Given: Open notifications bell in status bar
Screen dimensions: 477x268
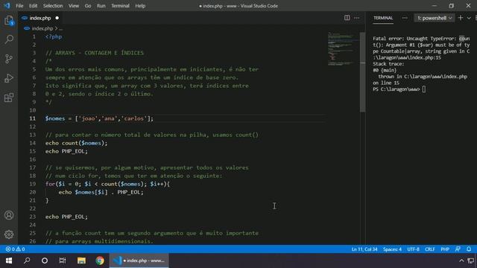Looking at the screenshot, I should pyautogui.click(x=469, y=249).
